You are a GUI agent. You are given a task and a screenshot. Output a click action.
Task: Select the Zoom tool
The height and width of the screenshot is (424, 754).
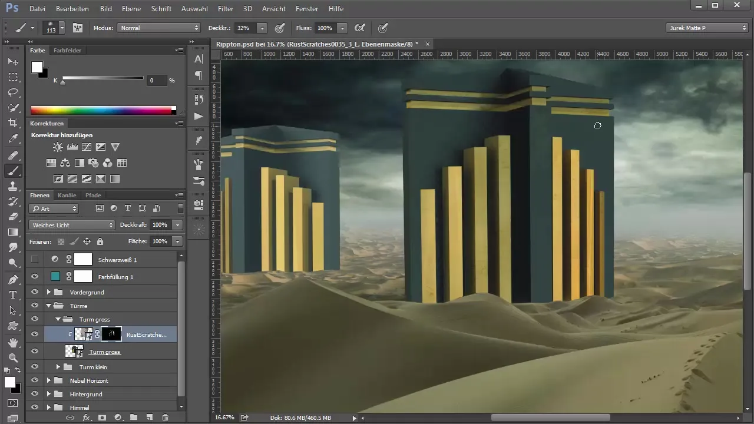tap(13, 357)
